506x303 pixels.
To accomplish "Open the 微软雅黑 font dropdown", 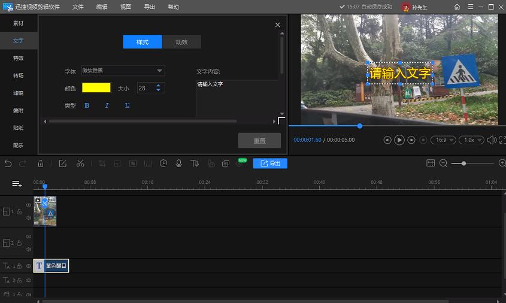I will tap(123, 71).
